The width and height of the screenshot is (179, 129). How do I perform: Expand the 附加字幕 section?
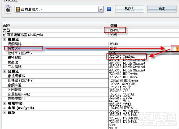coord(4,104)
